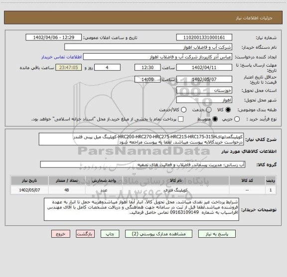Click the remaining days field showing 4
Image resolution: width=287 pixels, height=277 pixels.
point(107,68)
